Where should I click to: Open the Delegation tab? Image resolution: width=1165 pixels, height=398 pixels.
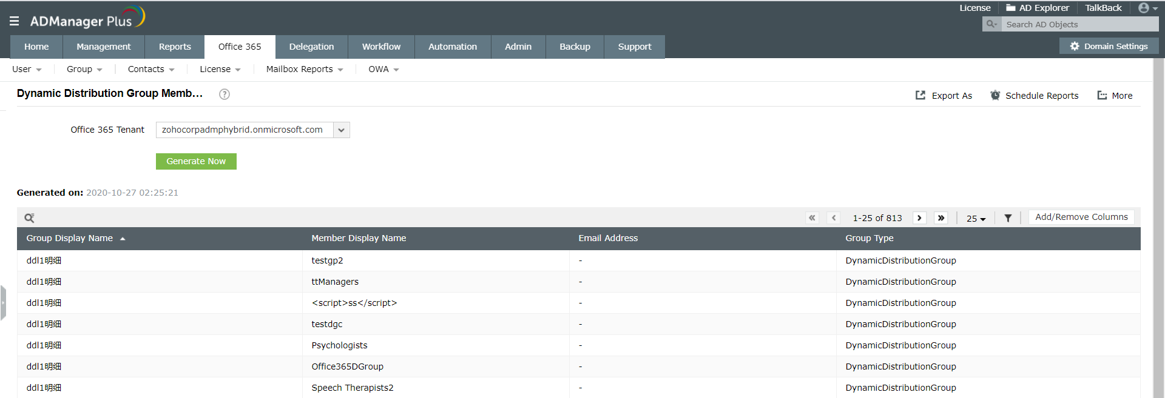click(x=311, y=47)
